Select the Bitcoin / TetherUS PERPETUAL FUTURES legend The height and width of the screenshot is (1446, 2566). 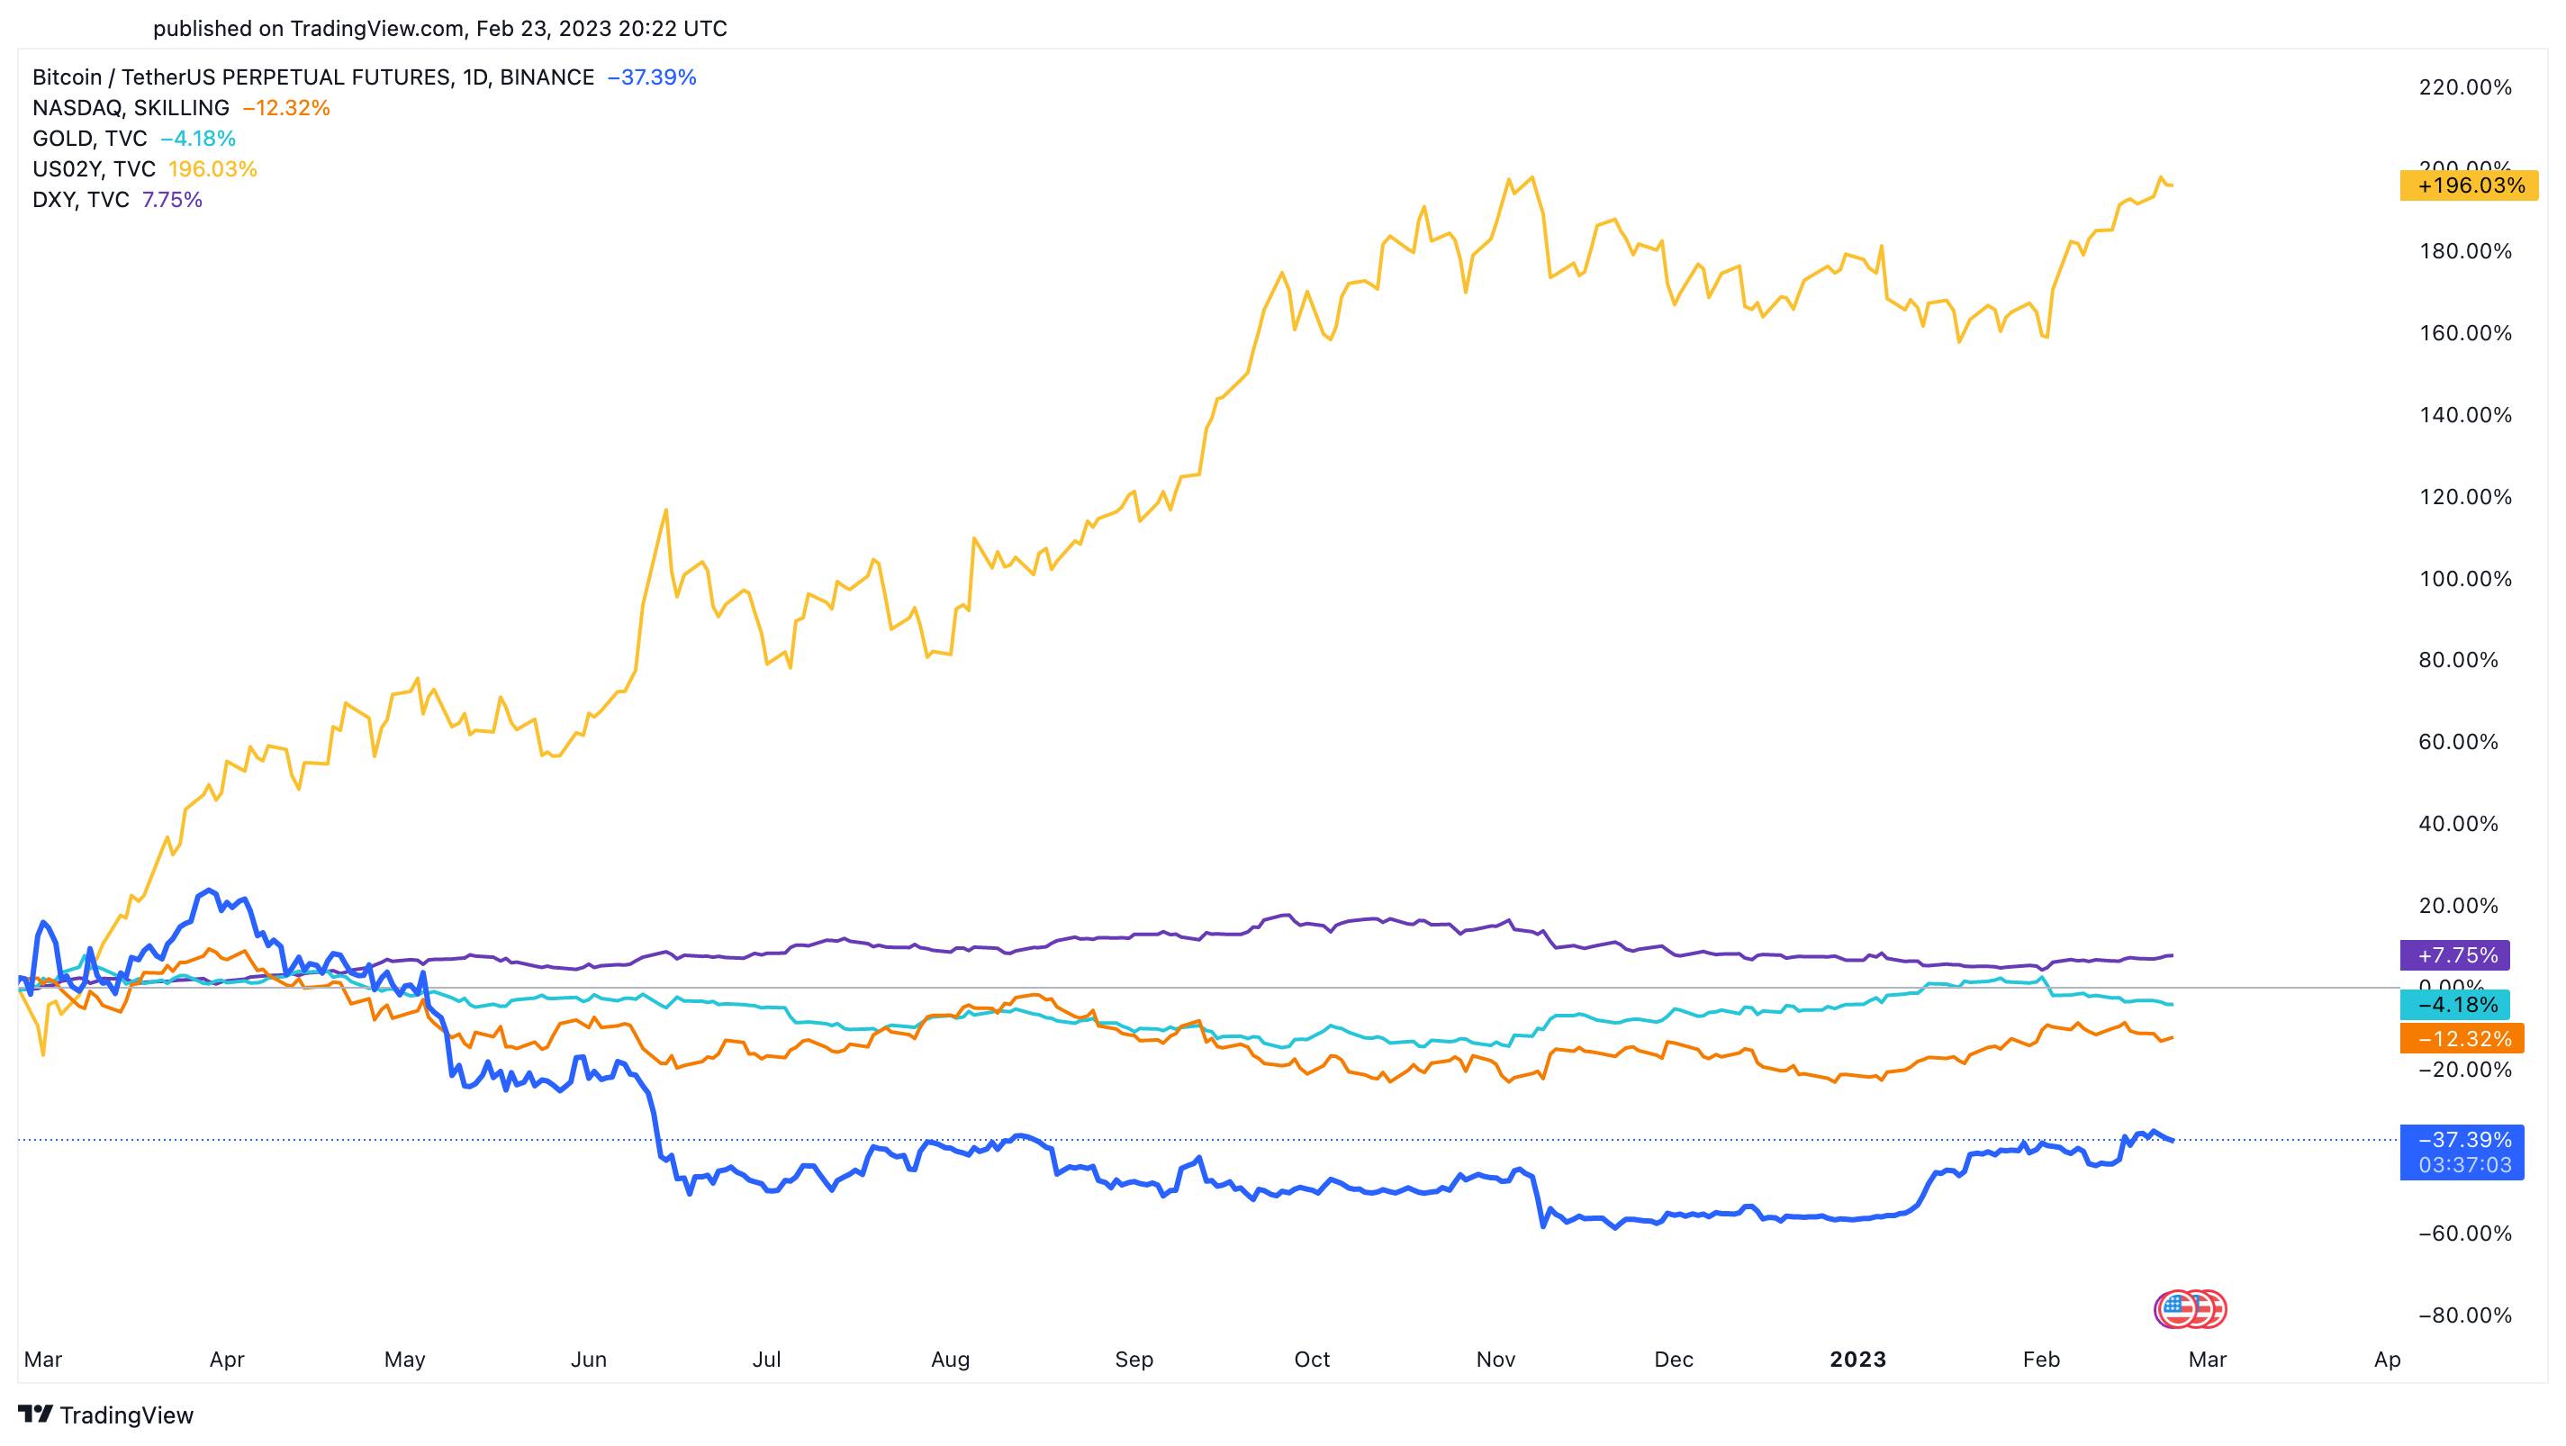[x=312, y=77]
